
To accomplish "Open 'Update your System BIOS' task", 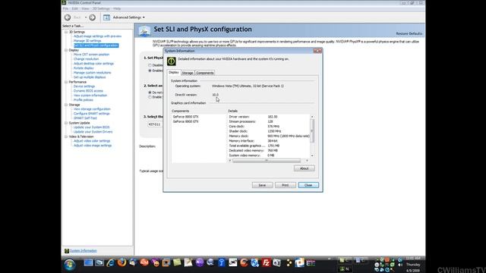I will point(91,127).
